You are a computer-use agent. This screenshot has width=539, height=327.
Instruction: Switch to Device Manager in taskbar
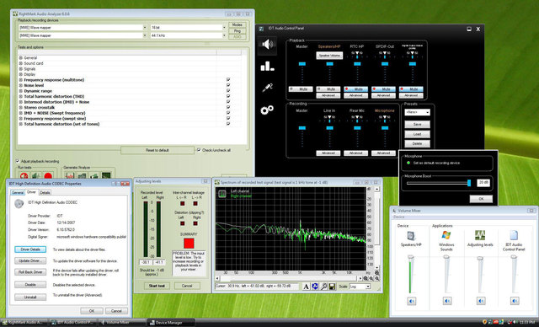pos(170,323)
